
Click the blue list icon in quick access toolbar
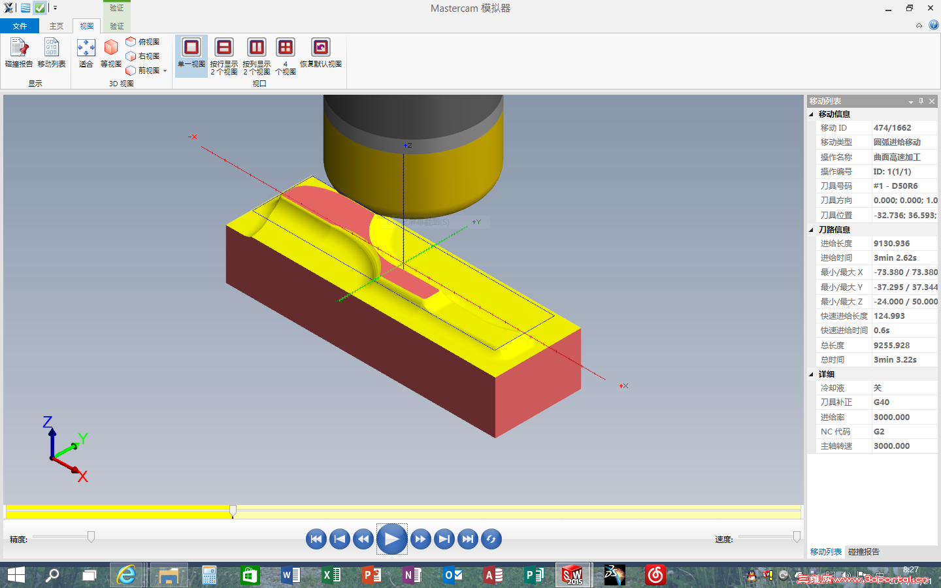tap(25, 8)
